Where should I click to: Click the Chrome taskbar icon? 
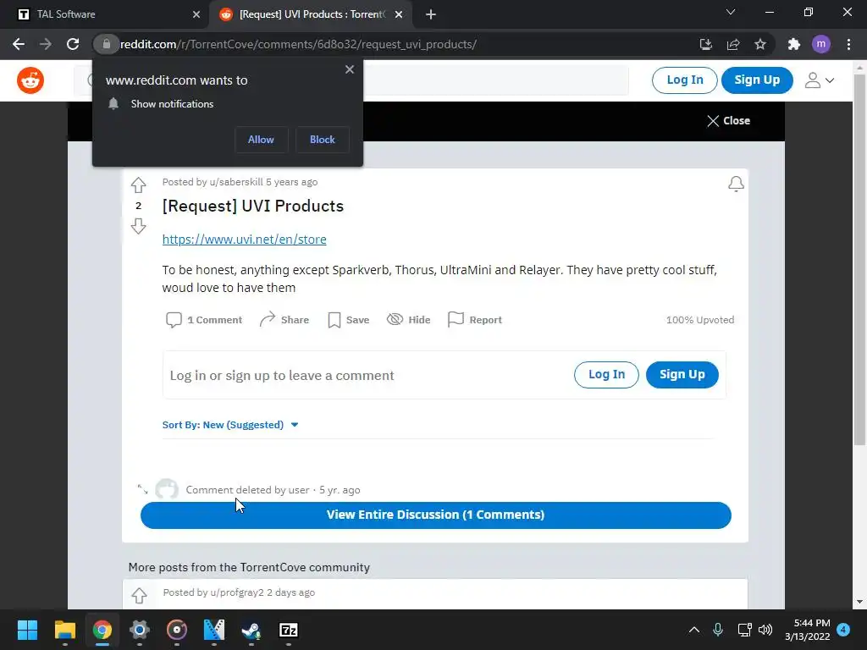(102, 630)
